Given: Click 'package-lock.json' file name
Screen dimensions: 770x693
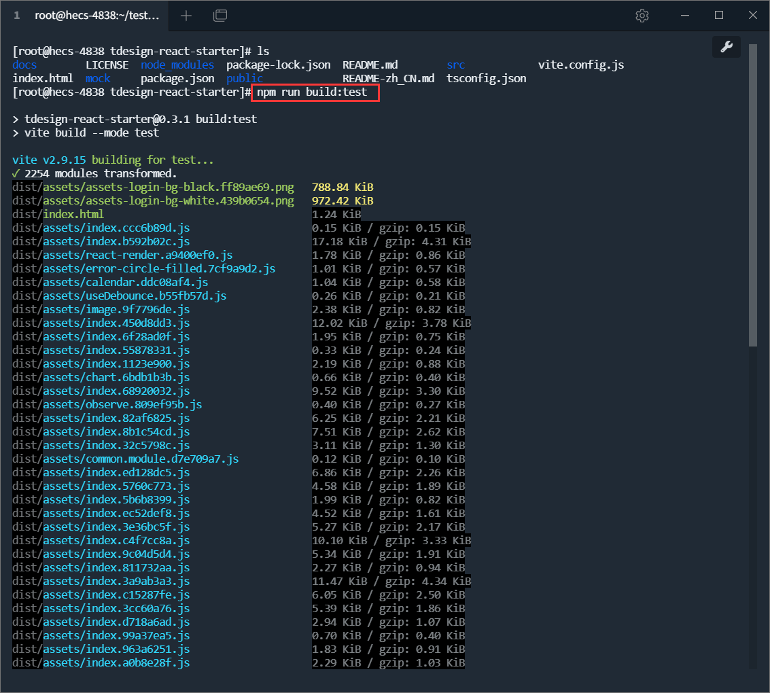Looking at the screenshot, I should click(x=279, y=65).
